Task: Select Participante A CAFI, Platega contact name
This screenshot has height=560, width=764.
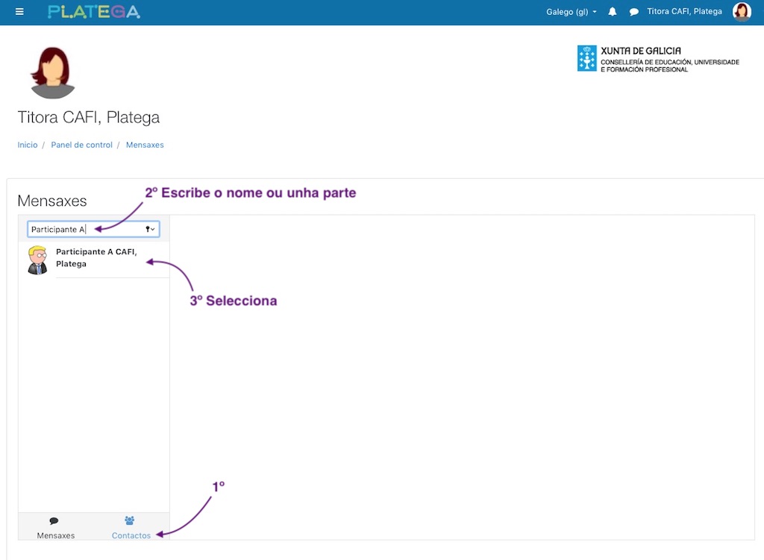Action: (96, 257)
